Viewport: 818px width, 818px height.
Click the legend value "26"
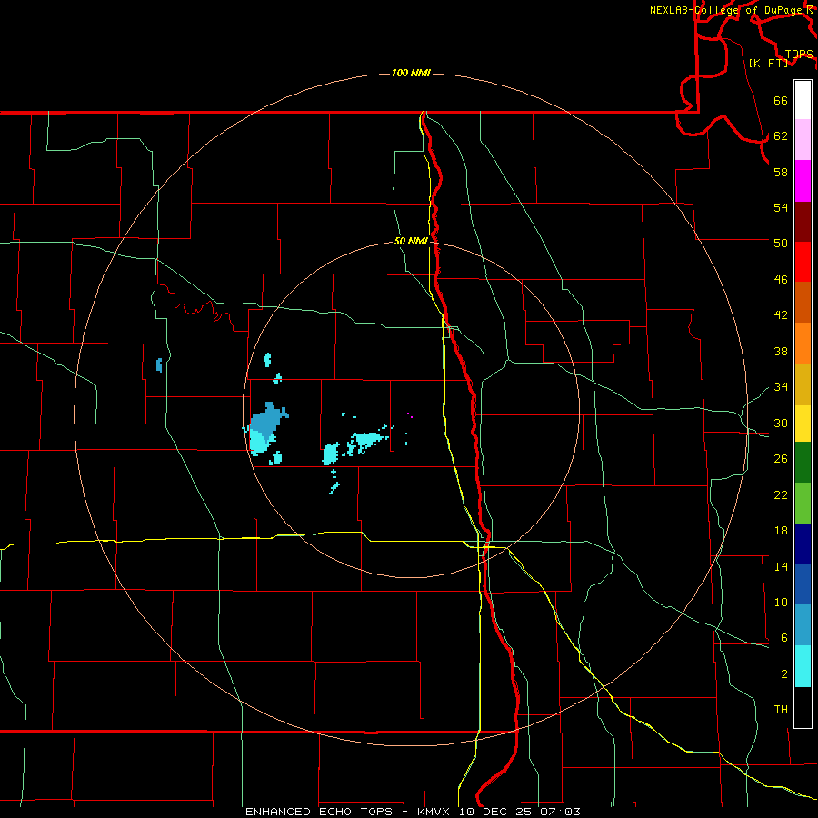[781, 459]
